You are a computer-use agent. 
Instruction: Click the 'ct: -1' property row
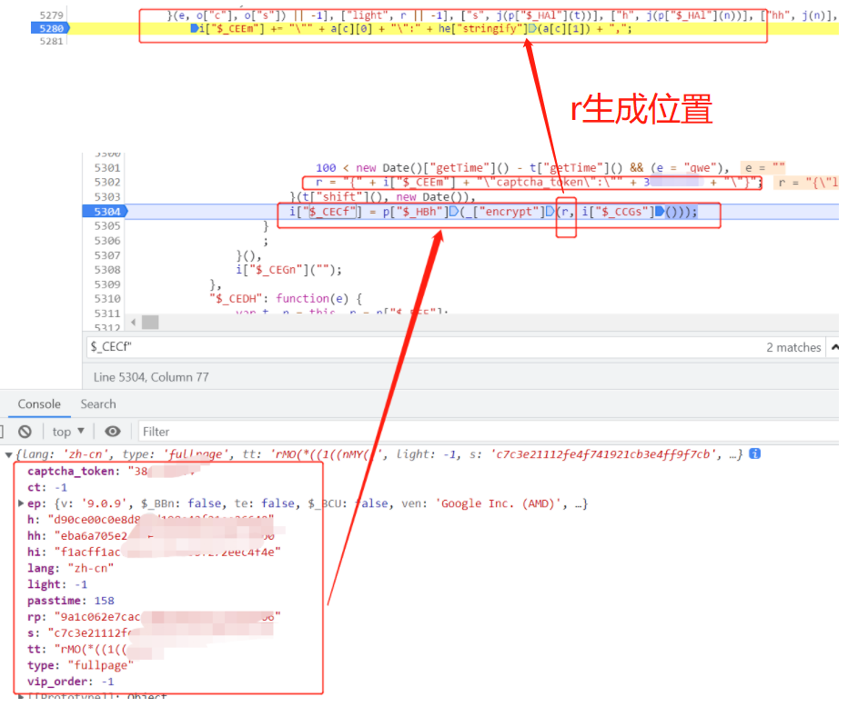pos(47,487)
